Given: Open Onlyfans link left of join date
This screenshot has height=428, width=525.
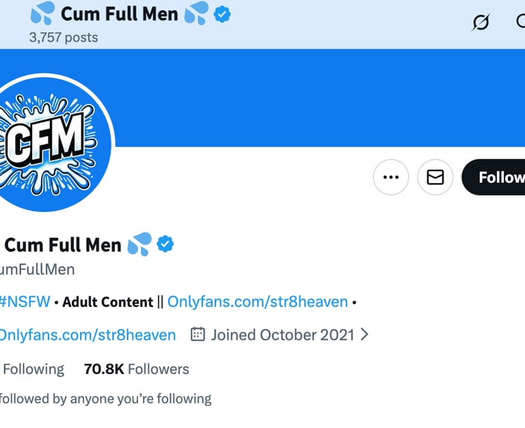Looking at the screenshot, I should 86,335.
